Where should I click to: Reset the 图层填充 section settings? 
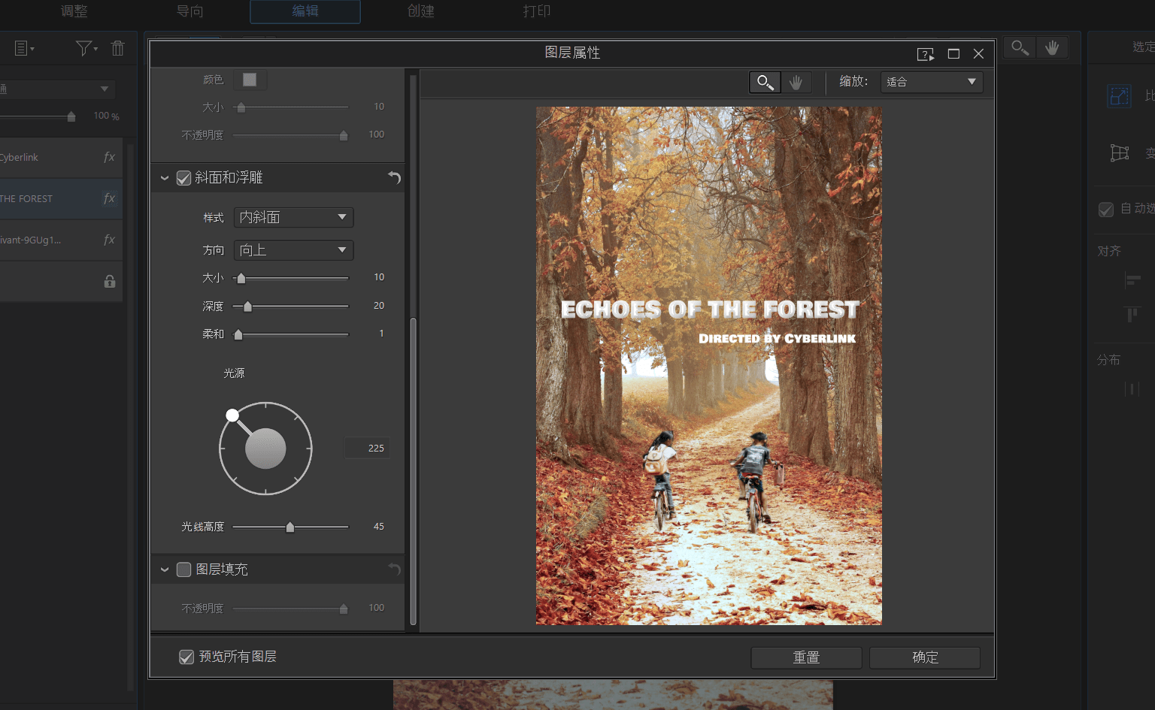coord(394,569)
